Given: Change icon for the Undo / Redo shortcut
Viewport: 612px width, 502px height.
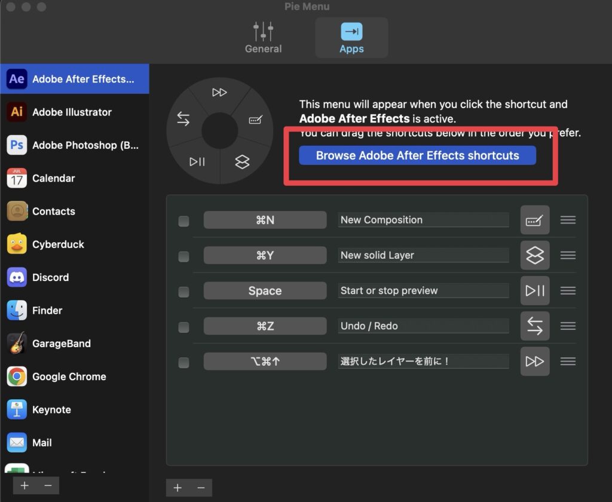Looking at the screenshot, I should coord(535,326).
